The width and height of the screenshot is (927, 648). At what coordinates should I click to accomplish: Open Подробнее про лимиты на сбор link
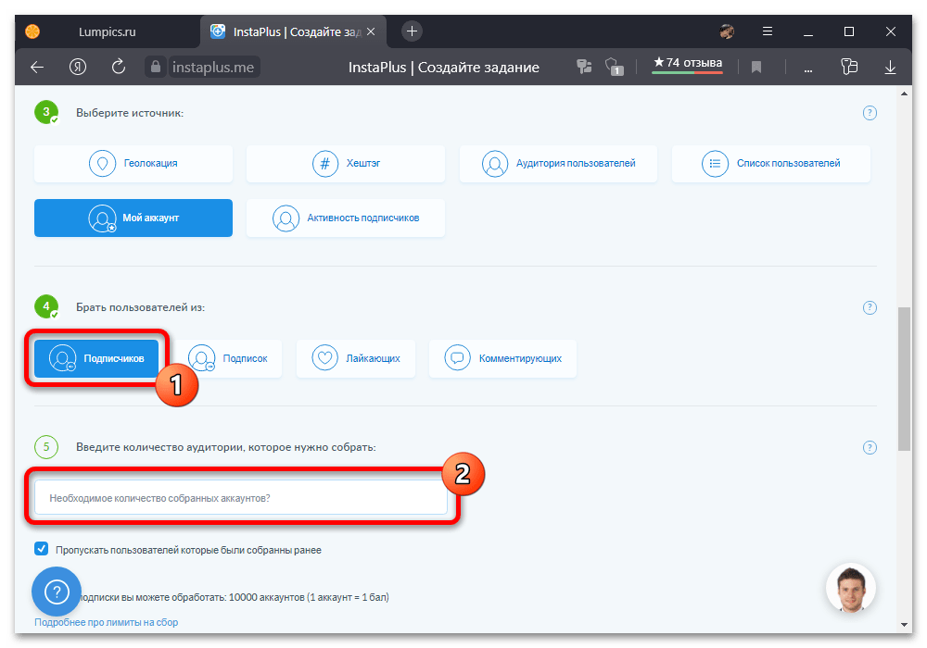coord(107,622)
